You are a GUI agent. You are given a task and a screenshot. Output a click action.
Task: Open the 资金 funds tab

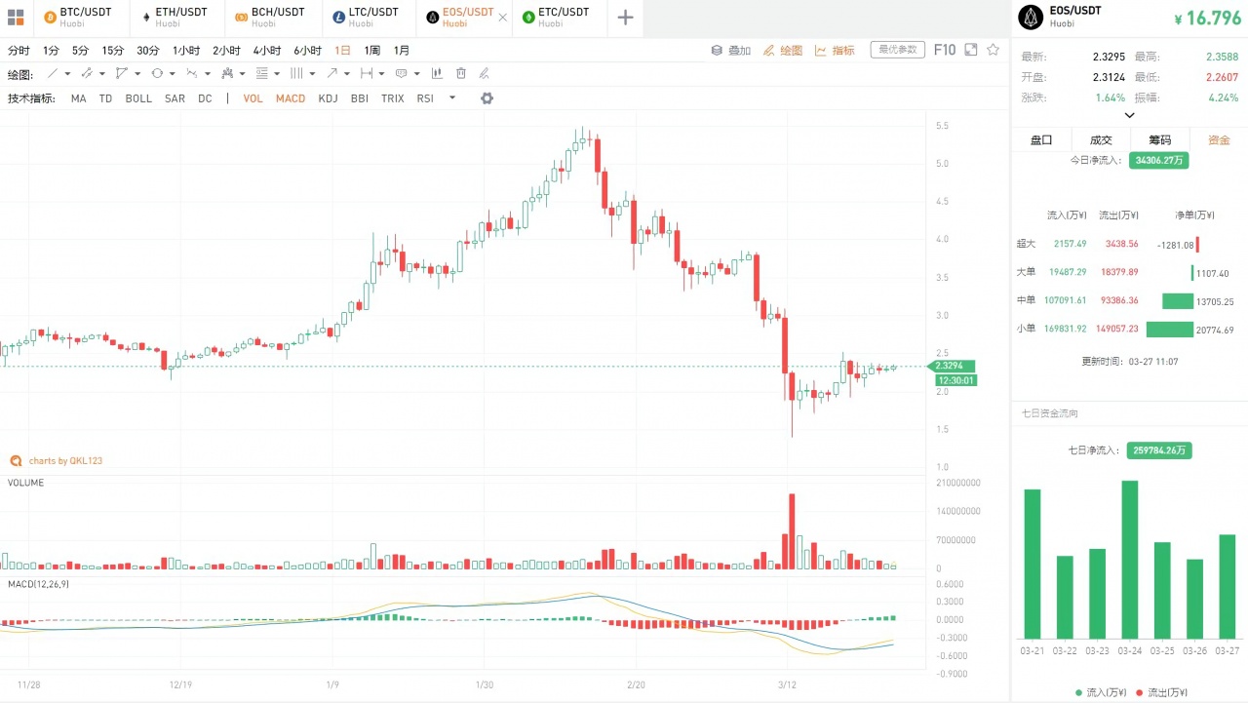(1219, 140)
